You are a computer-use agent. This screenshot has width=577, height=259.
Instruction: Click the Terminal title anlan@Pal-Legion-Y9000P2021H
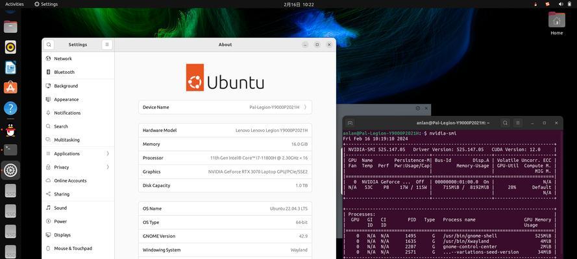(x=453, y=123)
